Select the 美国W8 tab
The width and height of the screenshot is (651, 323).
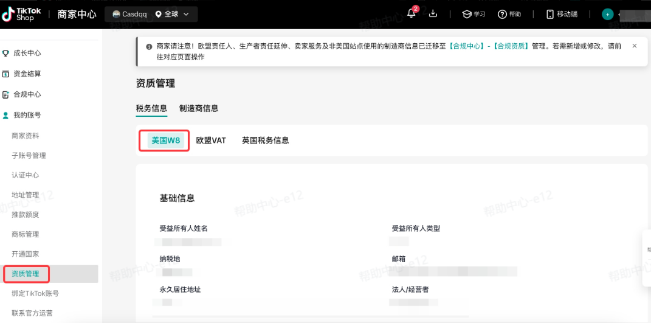coord(166,141)
